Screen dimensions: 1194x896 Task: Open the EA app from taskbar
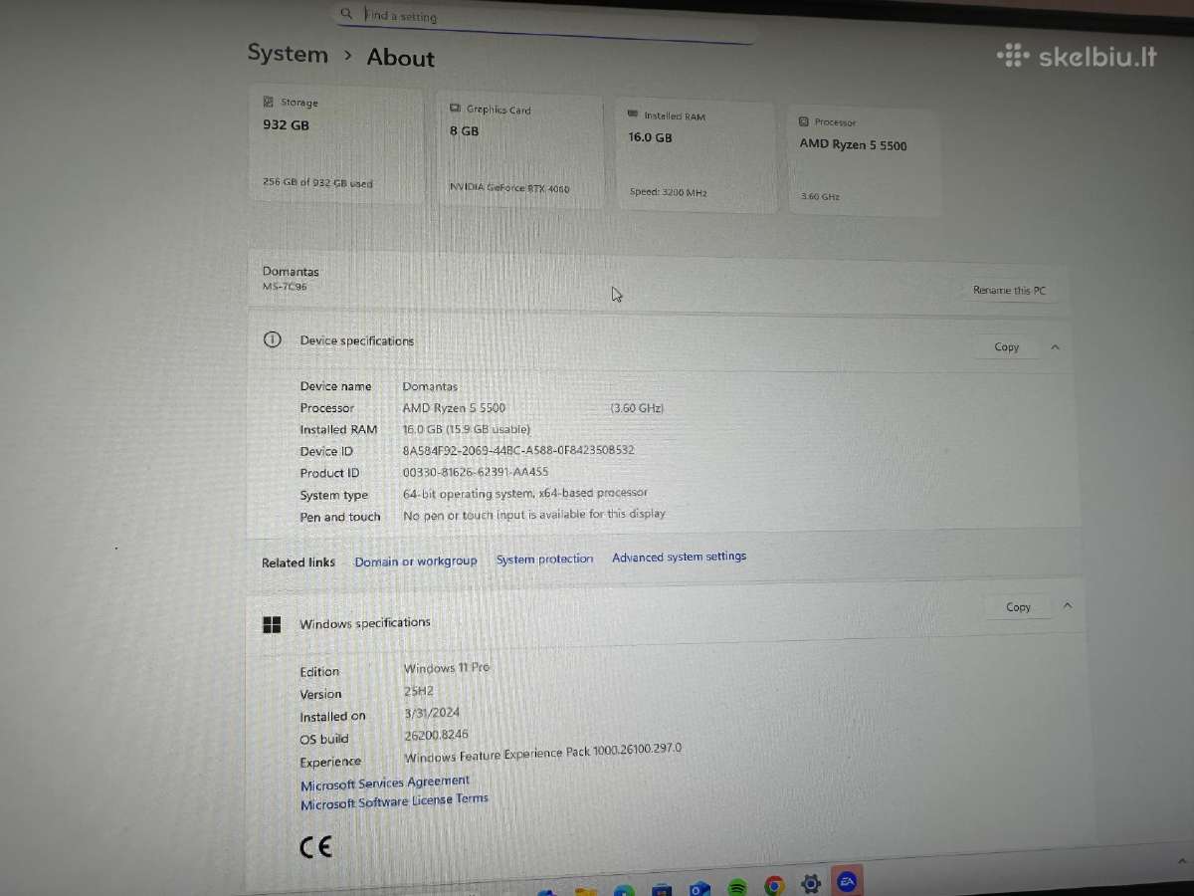click(x=848, y=881)
